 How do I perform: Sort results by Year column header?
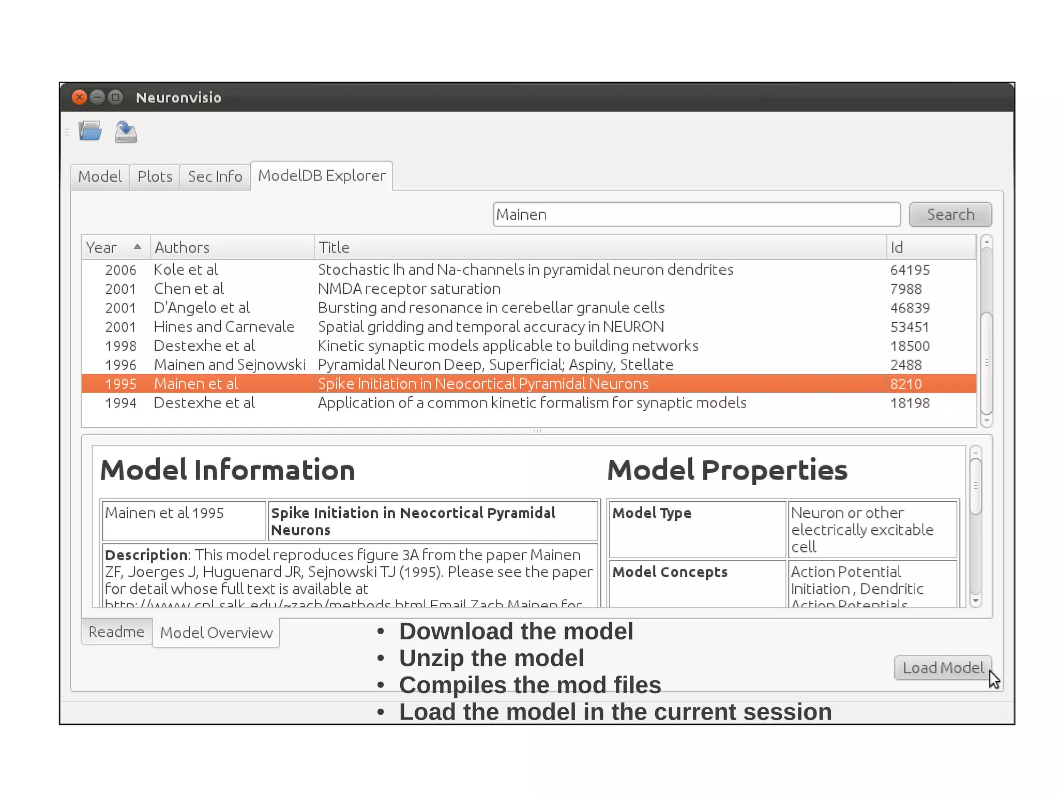point(116,247)
